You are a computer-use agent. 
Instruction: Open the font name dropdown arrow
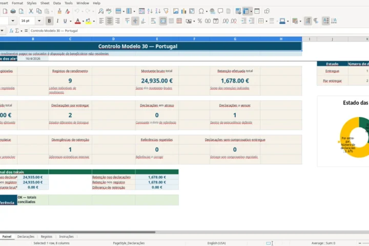pos(13,21)
